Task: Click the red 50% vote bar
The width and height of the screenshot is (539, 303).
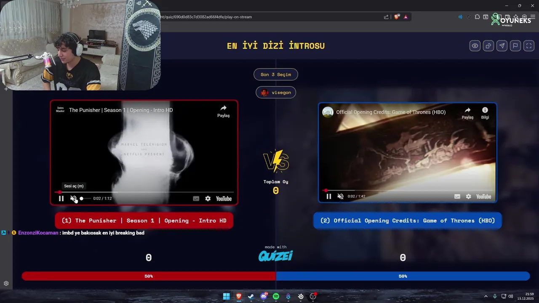Action: click(x=149, y=276)
